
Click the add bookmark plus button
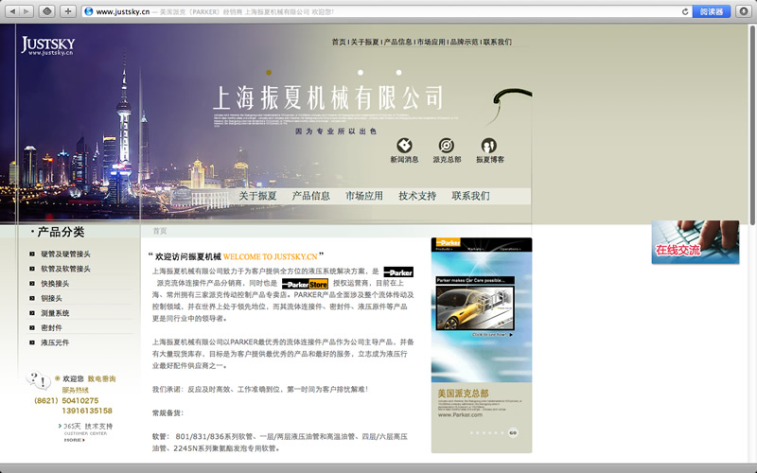68,11
